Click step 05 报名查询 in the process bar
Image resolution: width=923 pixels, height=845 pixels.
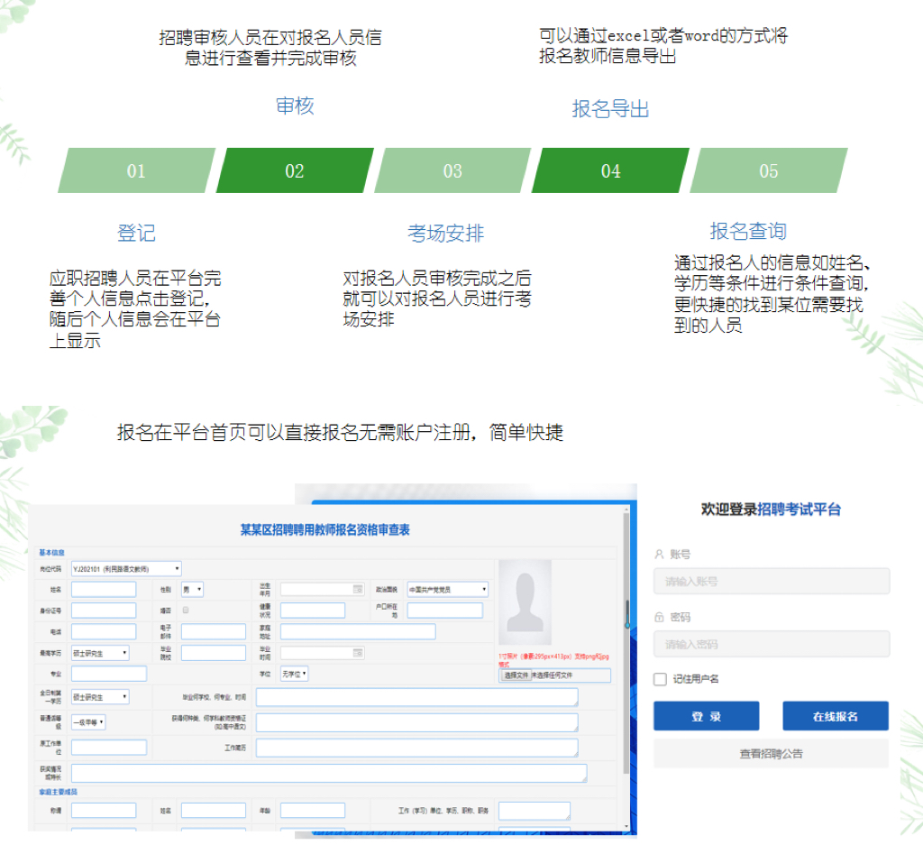pos(768,171)
